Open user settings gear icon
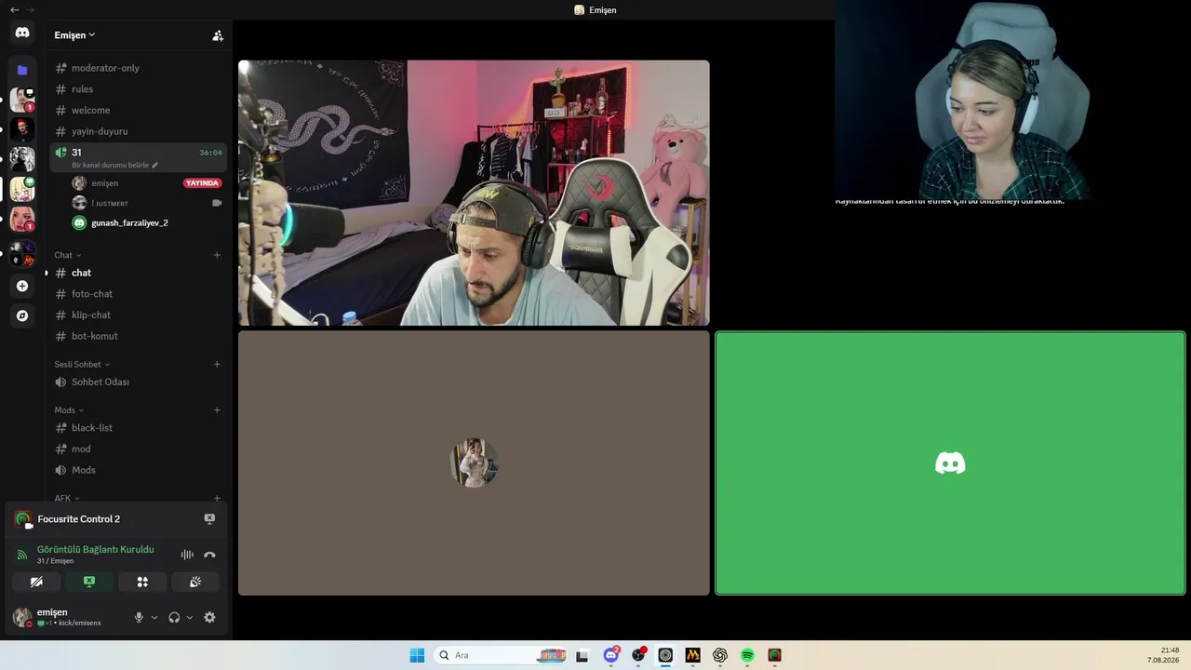 click(x=209, y=617)
